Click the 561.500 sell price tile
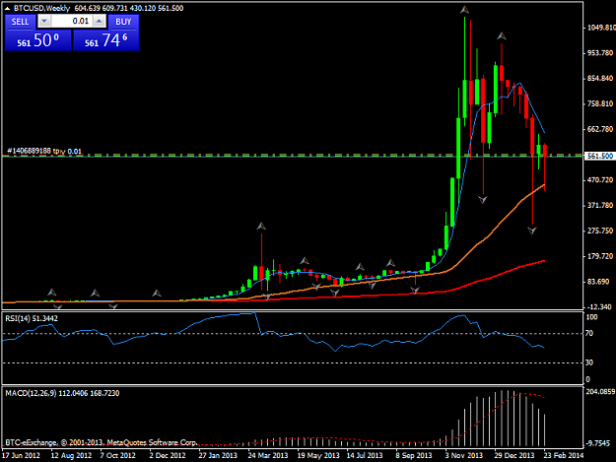 38,40
